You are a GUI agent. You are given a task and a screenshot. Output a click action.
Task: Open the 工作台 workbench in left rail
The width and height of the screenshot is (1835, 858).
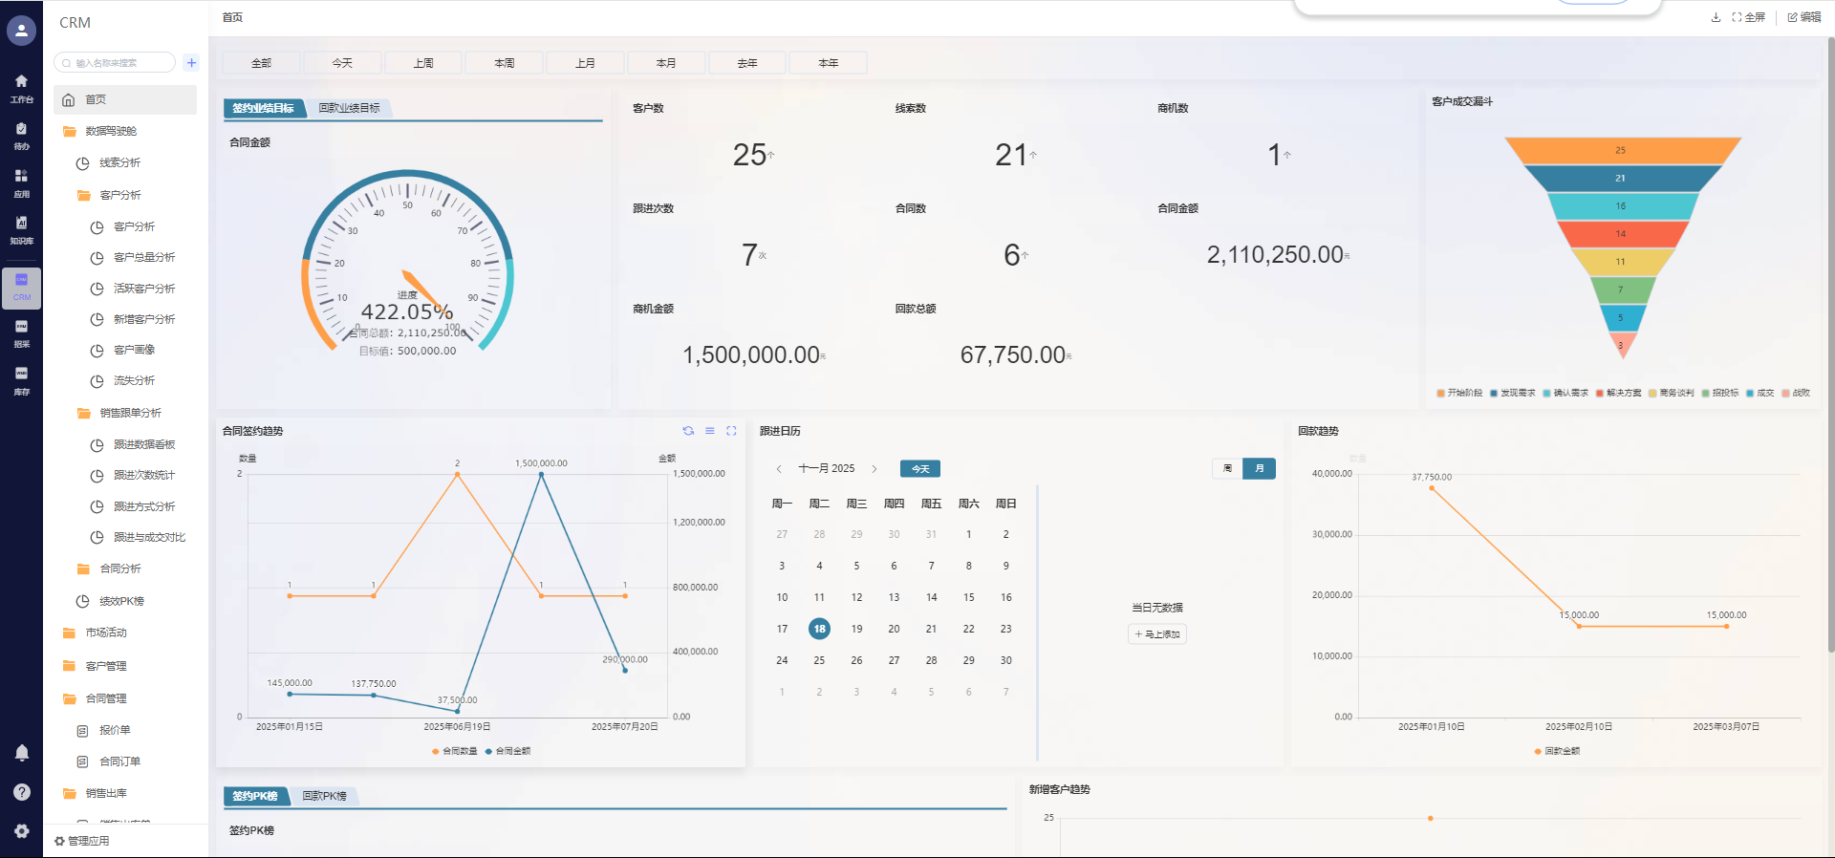pos(21,87)
